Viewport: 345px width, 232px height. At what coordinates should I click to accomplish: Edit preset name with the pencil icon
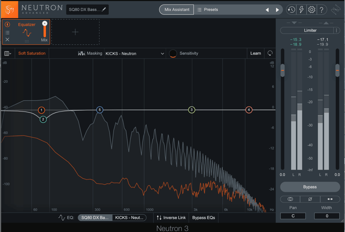103,9
